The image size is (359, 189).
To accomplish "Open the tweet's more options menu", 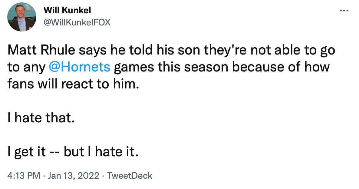I will coord(344,11).
